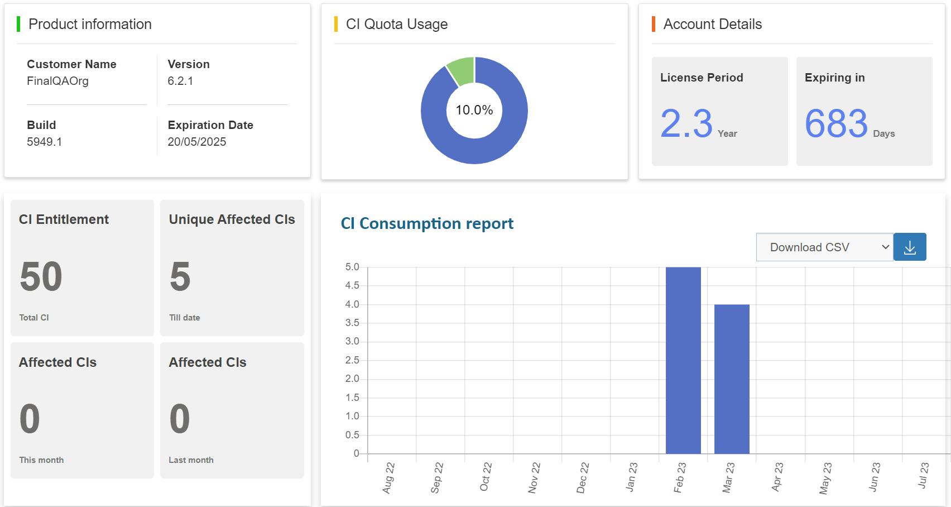Click the Aug 22 axis label
This screenshot has width=951, height=507.
[x=388, y=478]
